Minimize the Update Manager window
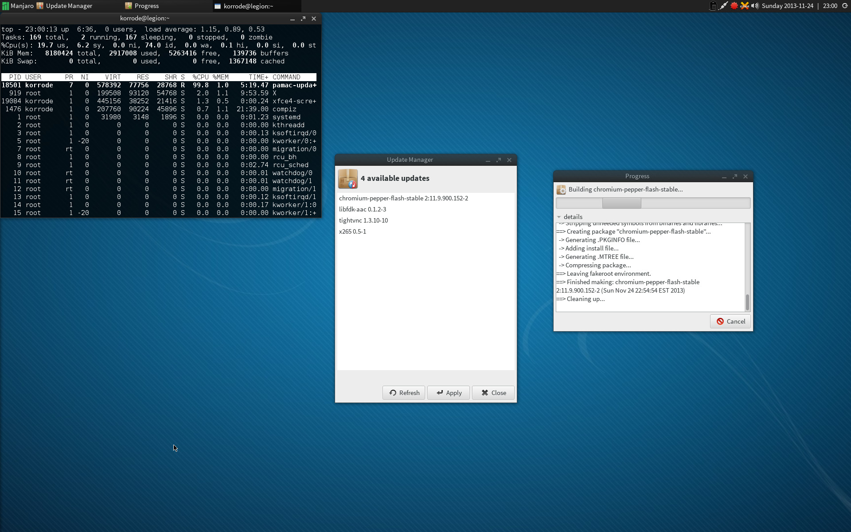The width and height of the screenshot is (851, 532). (x=488, y=160)
